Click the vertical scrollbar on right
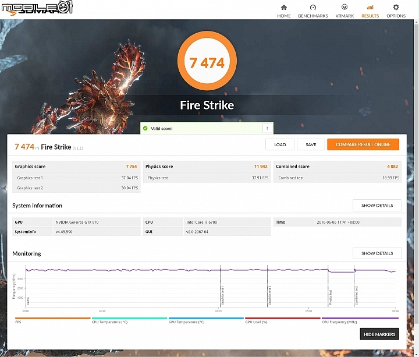The height and width of the screenshot is (357, 419). (x=416, y=174)
